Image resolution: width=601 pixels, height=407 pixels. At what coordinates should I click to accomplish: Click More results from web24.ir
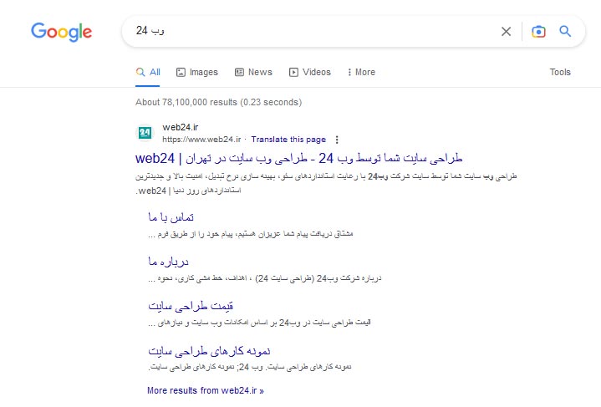(x=205, y=390)
